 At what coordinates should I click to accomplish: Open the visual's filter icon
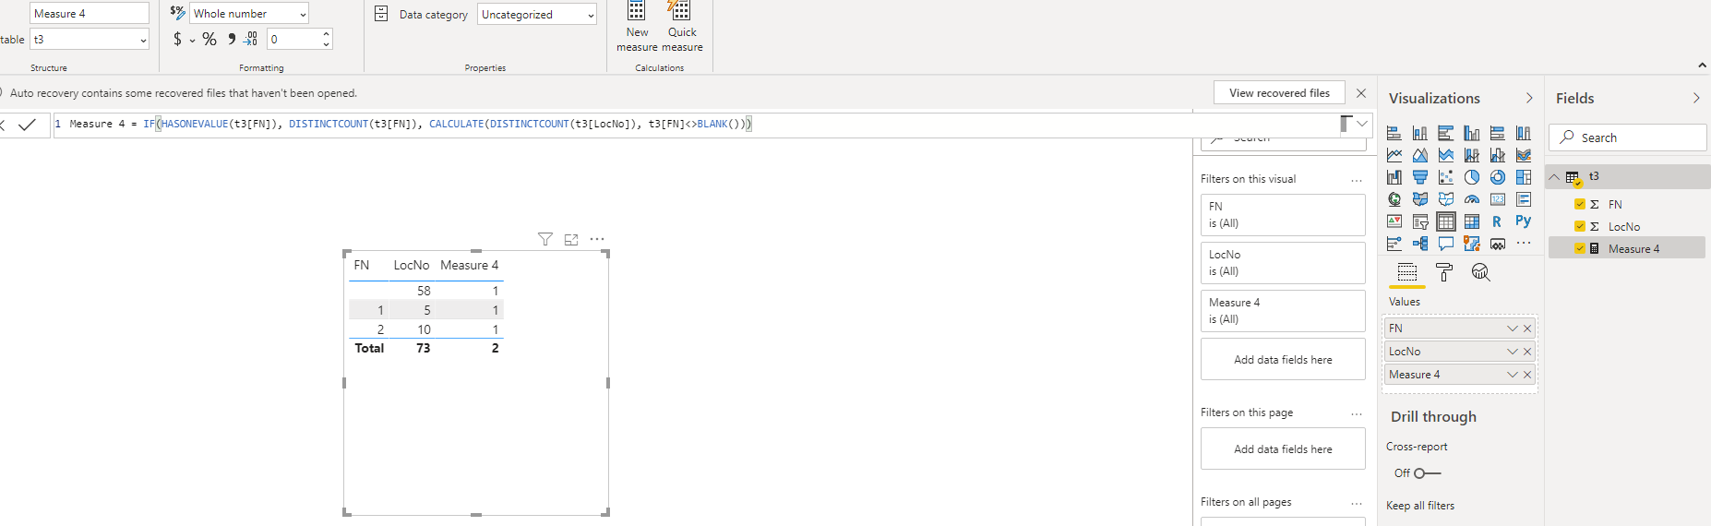pos(545,239)
